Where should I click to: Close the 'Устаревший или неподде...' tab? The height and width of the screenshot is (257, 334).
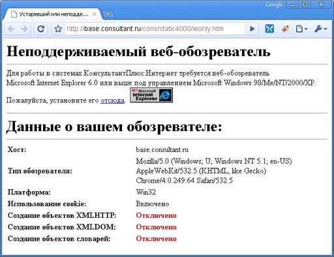click(x=95, y=14)
